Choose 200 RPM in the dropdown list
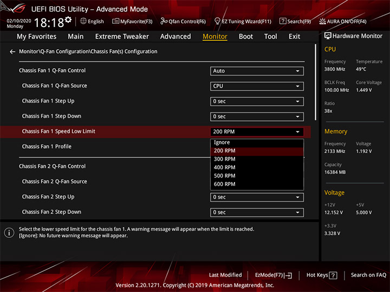The height and width of the screenshot is (292, 390). coord(257,151)
